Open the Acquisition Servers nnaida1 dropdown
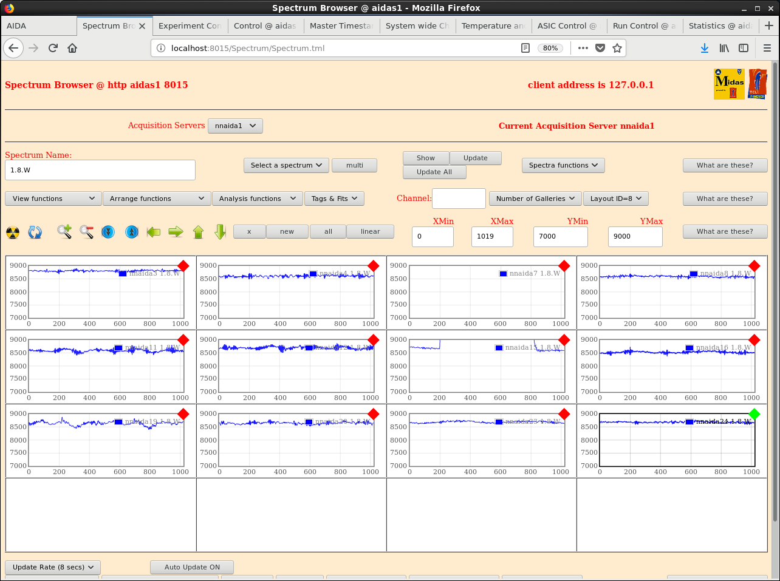 235,126
